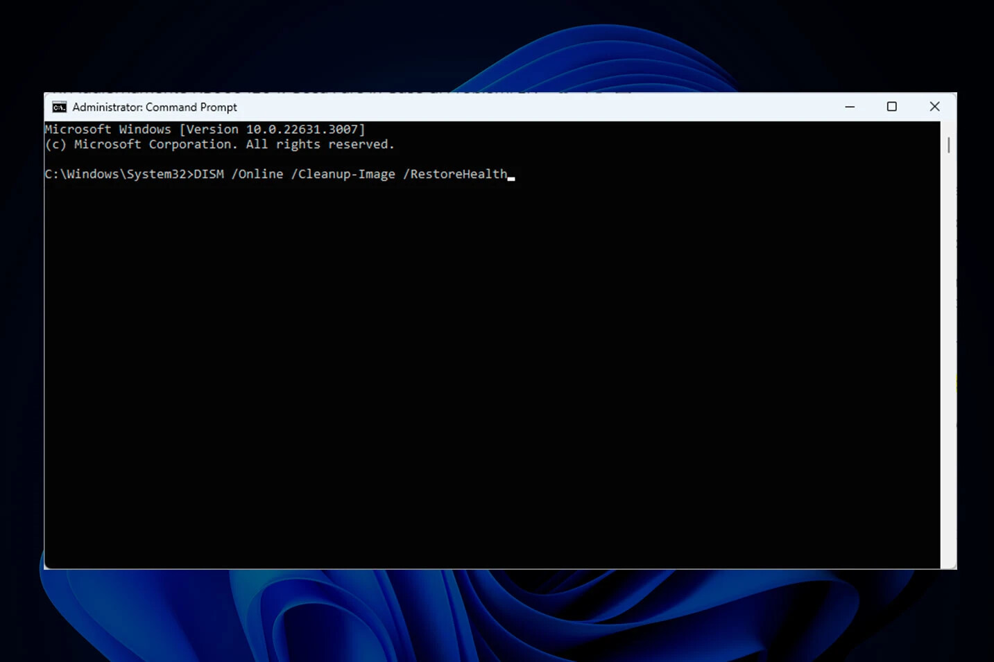The width and height of the screenshot is (994, 662).
Task: Click the "/Online" argument
Action: [x=257, y=174]
